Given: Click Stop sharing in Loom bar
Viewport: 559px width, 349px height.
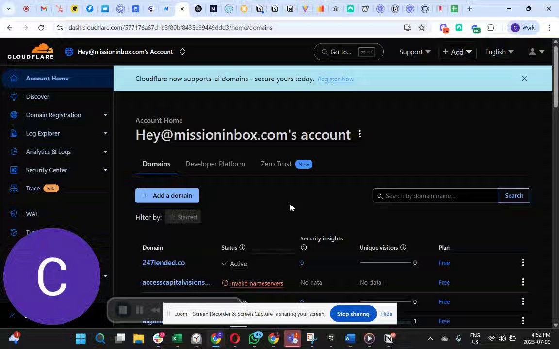Looking at the screenshot, I should (353, 314).
